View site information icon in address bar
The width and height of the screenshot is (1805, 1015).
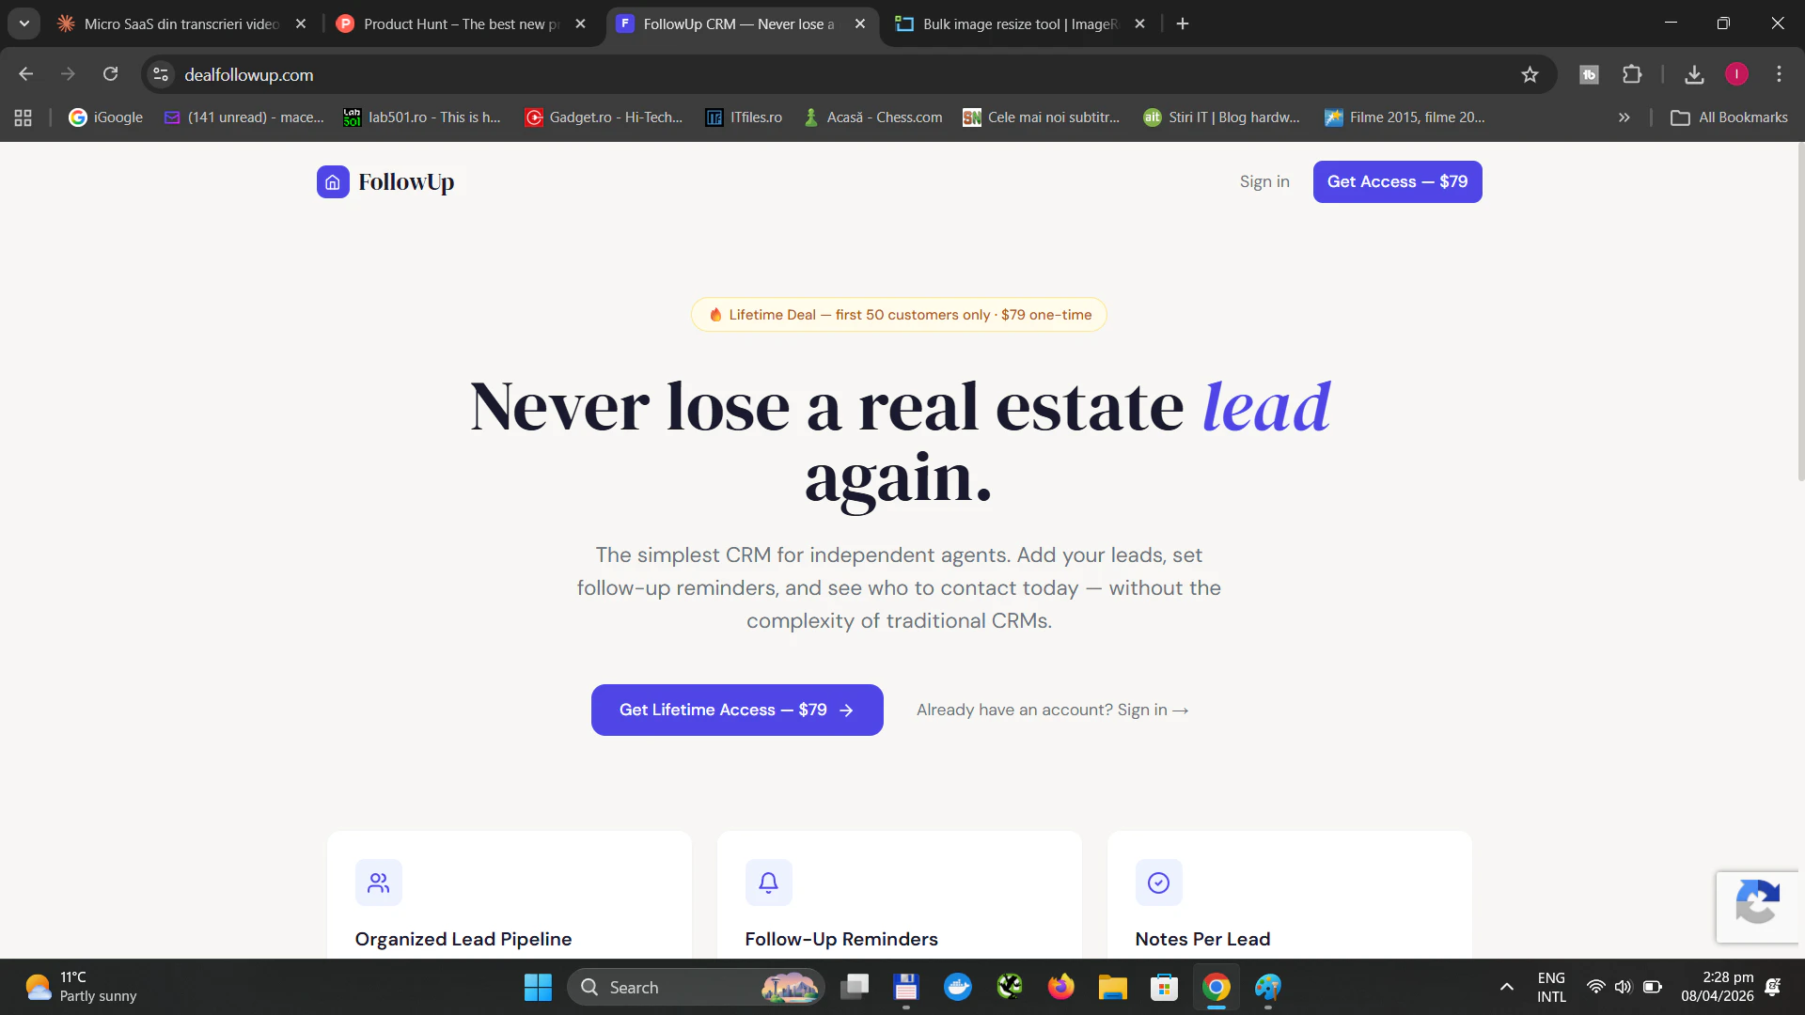tap(161, 74)
